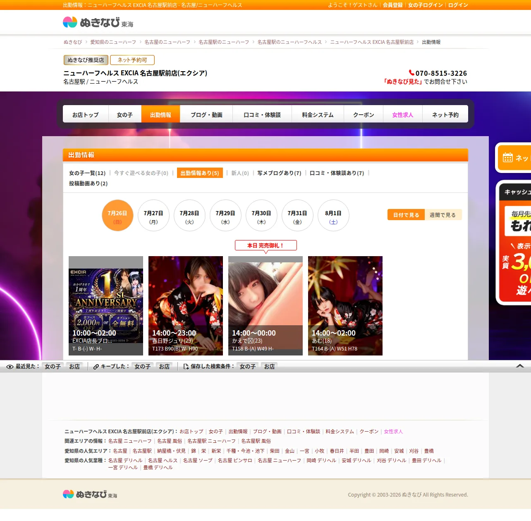Select the 7月30日 (木) date circle

coord(261,216)
